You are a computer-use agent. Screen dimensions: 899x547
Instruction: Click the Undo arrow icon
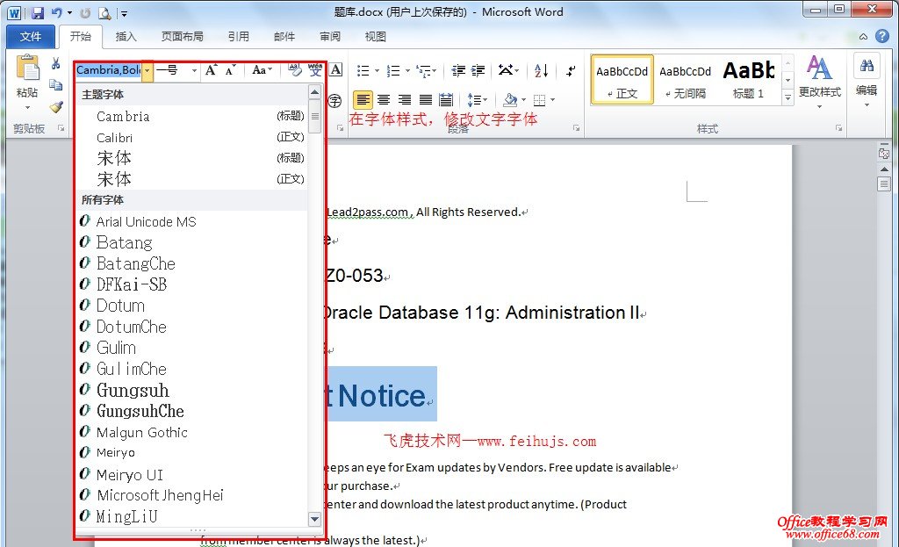pyautogui.click(x=57, y=12)
